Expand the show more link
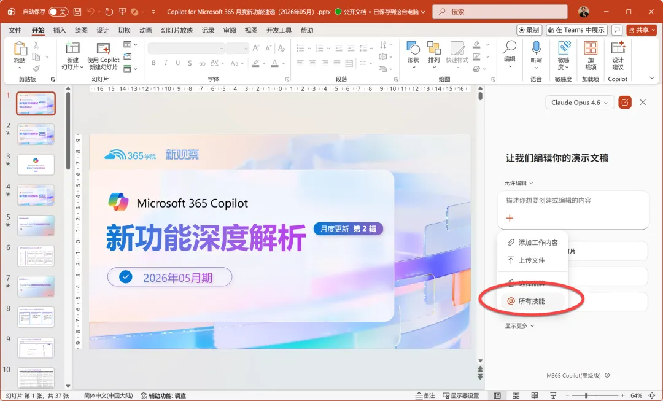This screenshot has height=401, width=663. click(x=519, y=325)
